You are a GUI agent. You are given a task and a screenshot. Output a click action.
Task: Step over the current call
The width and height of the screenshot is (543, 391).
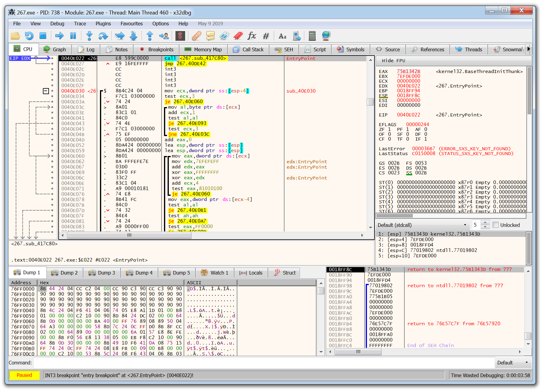tap(103, 36)
